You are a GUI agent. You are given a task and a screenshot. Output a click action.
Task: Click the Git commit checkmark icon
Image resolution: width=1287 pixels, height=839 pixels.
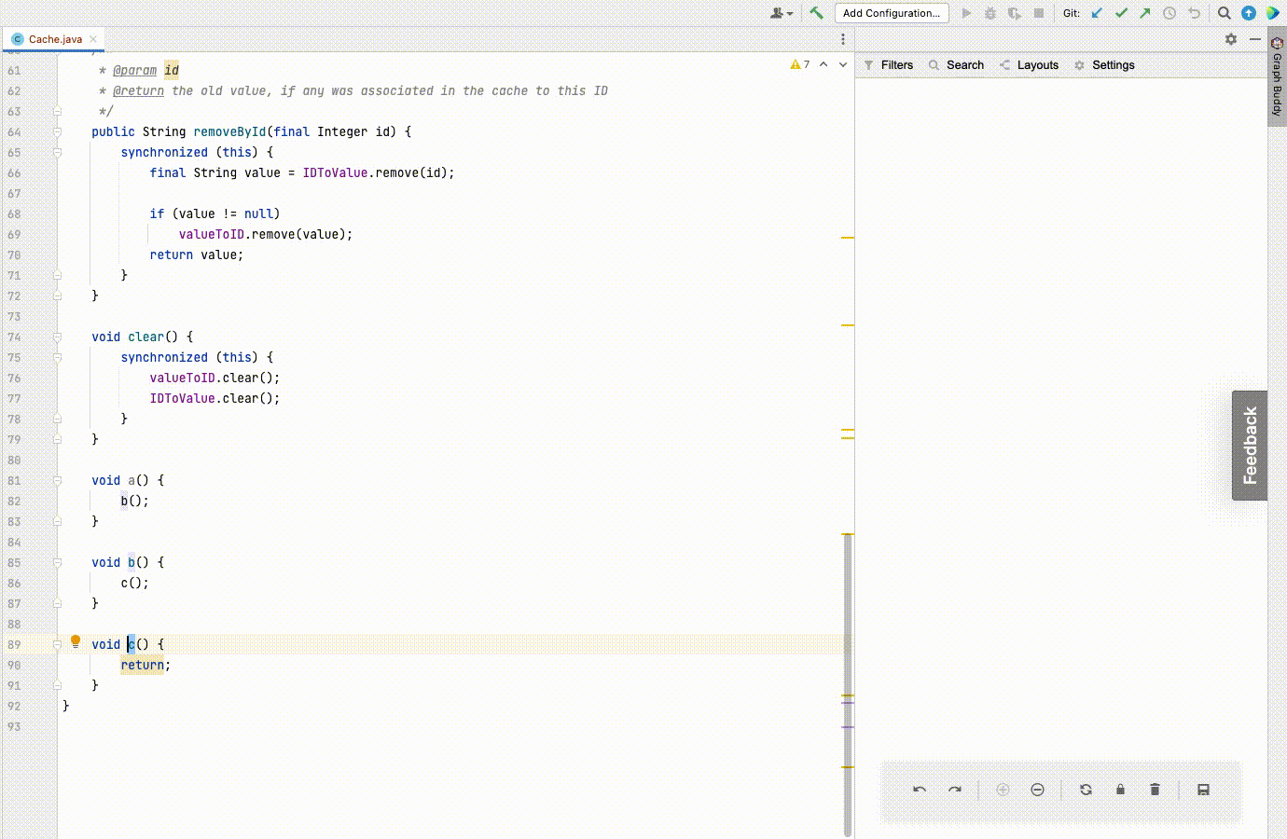(1122, 13)
